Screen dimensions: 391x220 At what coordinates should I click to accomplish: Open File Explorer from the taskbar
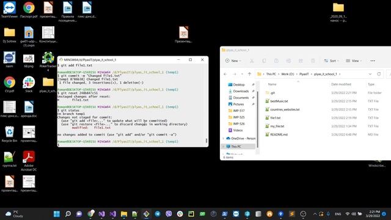tap(124, 214)
